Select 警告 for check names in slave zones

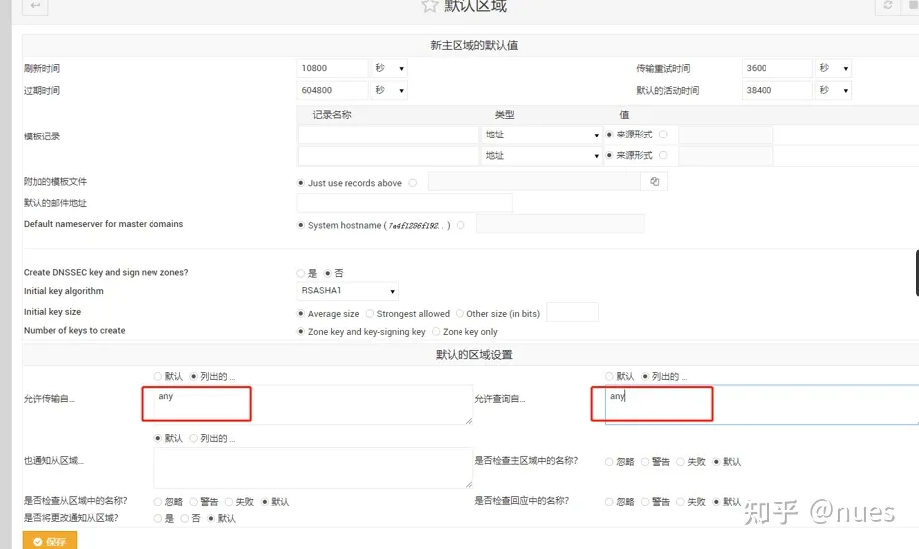[x=194, y=501]
